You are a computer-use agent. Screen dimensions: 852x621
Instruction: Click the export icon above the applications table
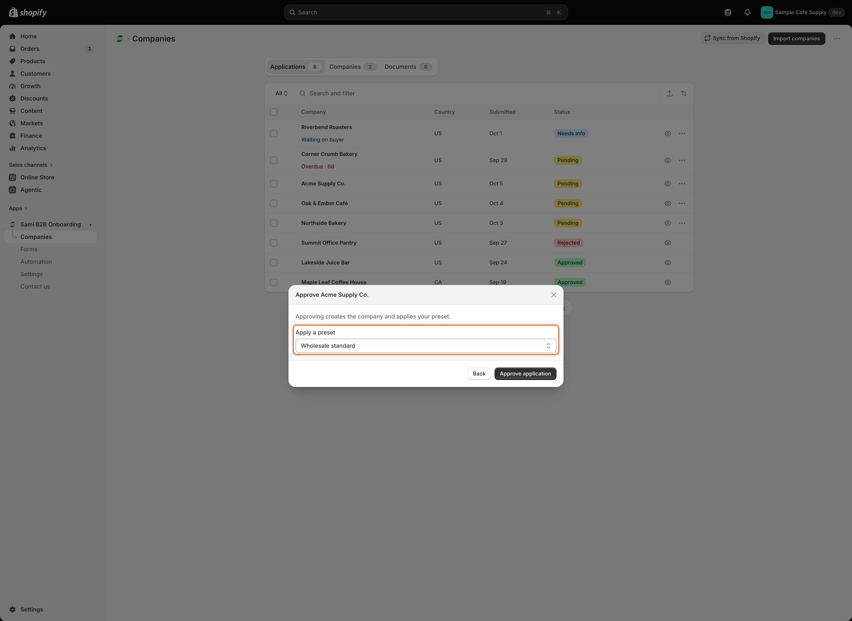670,93
